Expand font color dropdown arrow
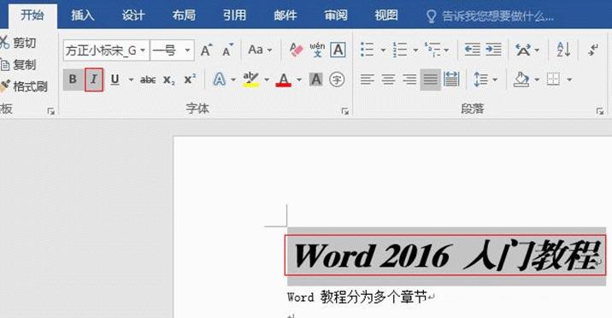Viewport: 612px width, 318px height. 299,80
